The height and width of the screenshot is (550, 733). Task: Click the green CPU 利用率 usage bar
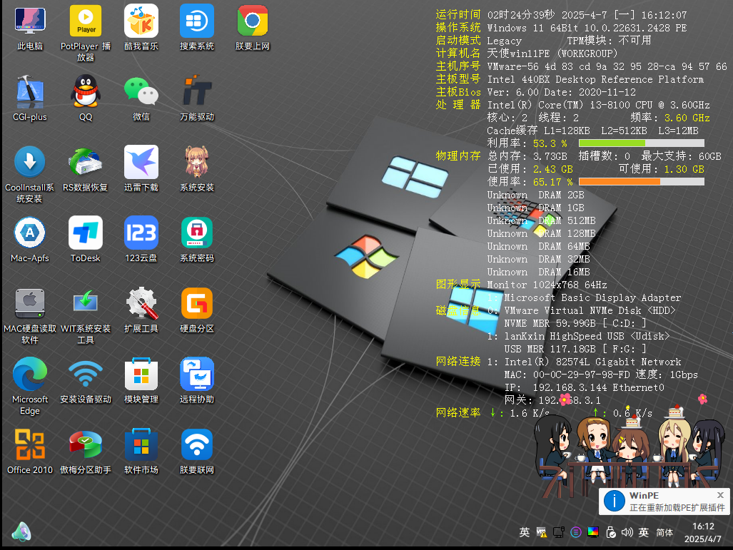tap(642, 143)
